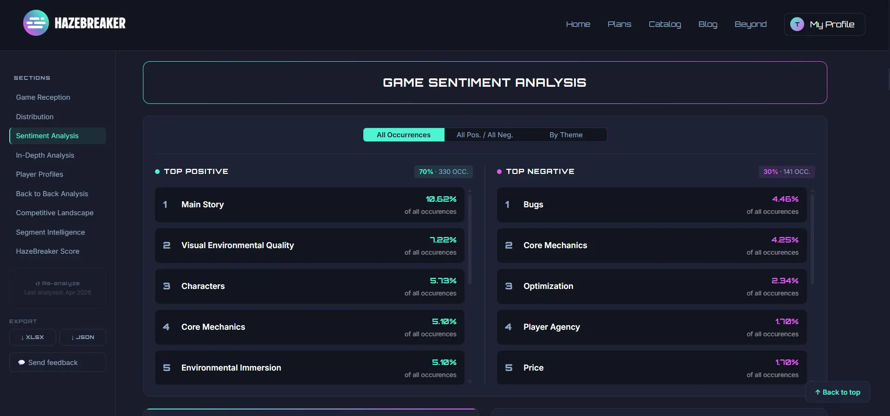Click the TOP POSITIVE heading
This screenshot has width=890, height=416.
pos(196,172)
